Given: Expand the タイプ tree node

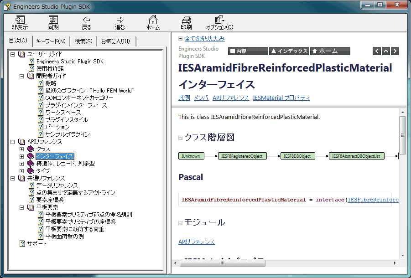Looking at the screenshot, I should tap(22, 171).
